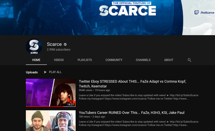This screenshot has width=215, height=131.
Task: Click the PLAY ALL text button
Action: tap(55, 72)
